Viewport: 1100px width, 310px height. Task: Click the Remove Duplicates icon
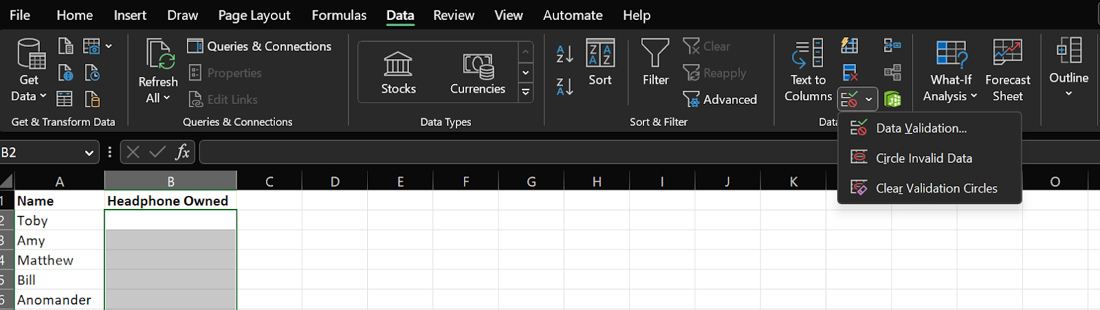(x=850, y=72)
